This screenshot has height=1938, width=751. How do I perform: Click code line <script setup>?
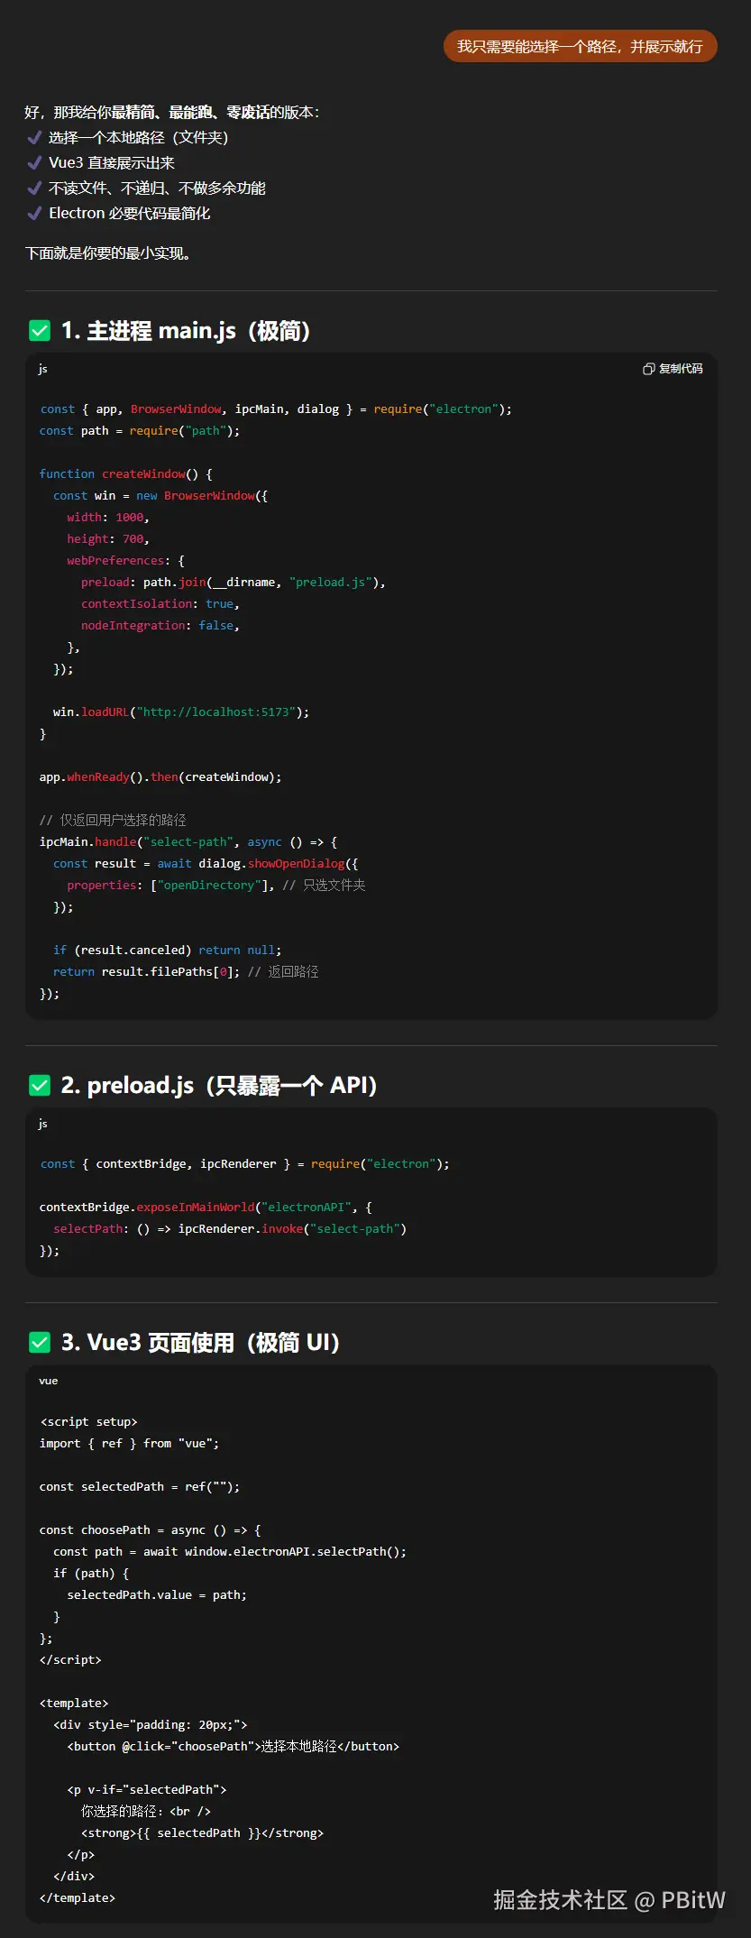pos(88,1422)
